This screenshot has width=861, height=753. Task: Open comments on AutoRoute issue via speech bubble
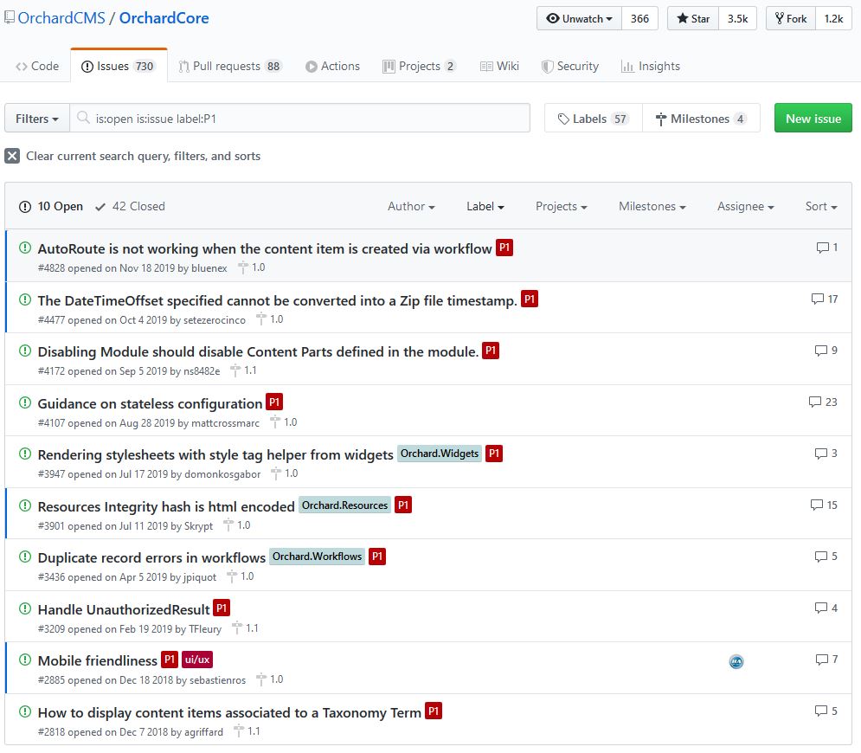click(822, 248)
